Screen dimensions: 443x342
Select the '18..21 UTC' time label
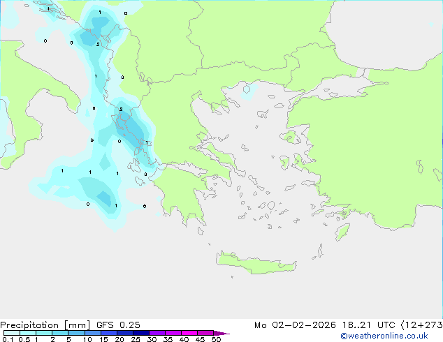coord(368,325)
